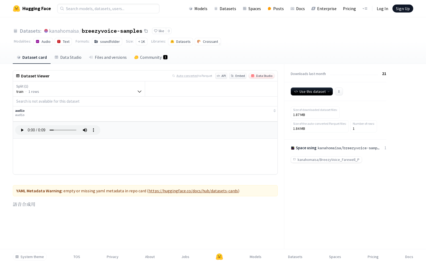Expand the Use this dataset dropdown
This screenshot has width=426, height=266.
[x=312, y=92]
